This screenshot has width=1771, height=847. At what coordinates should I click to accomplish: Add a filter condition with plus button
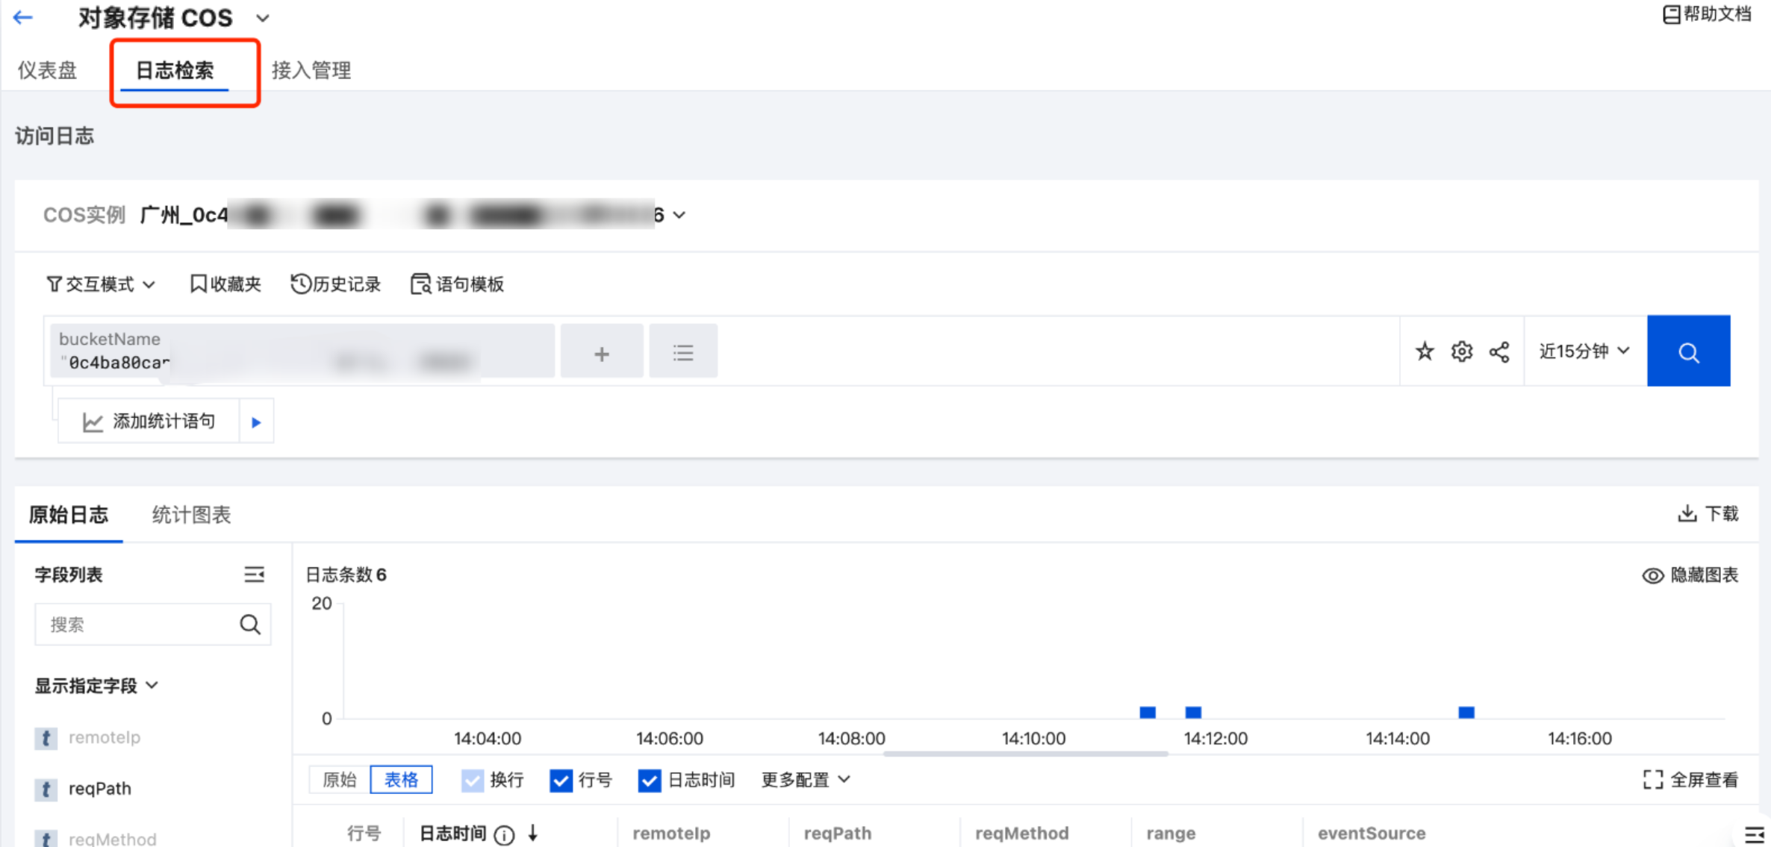[x=602, y=351]
